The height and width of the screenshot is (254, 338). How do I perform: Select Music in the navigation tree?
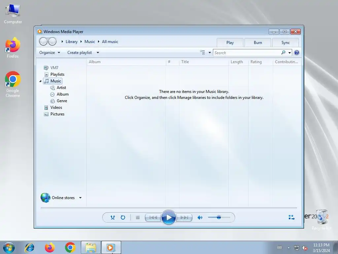coord(52,81)
